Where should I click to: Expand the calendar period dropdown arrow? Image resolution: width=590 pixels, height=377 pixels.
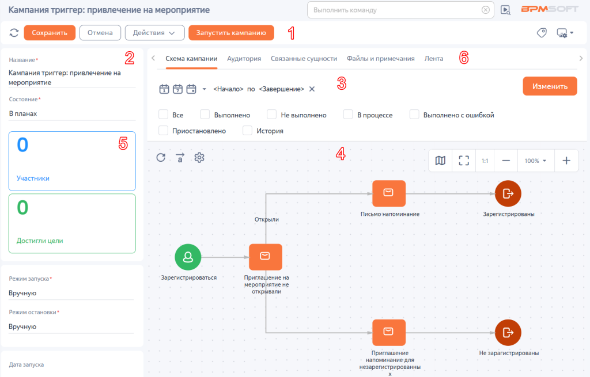tap(205, 89)
